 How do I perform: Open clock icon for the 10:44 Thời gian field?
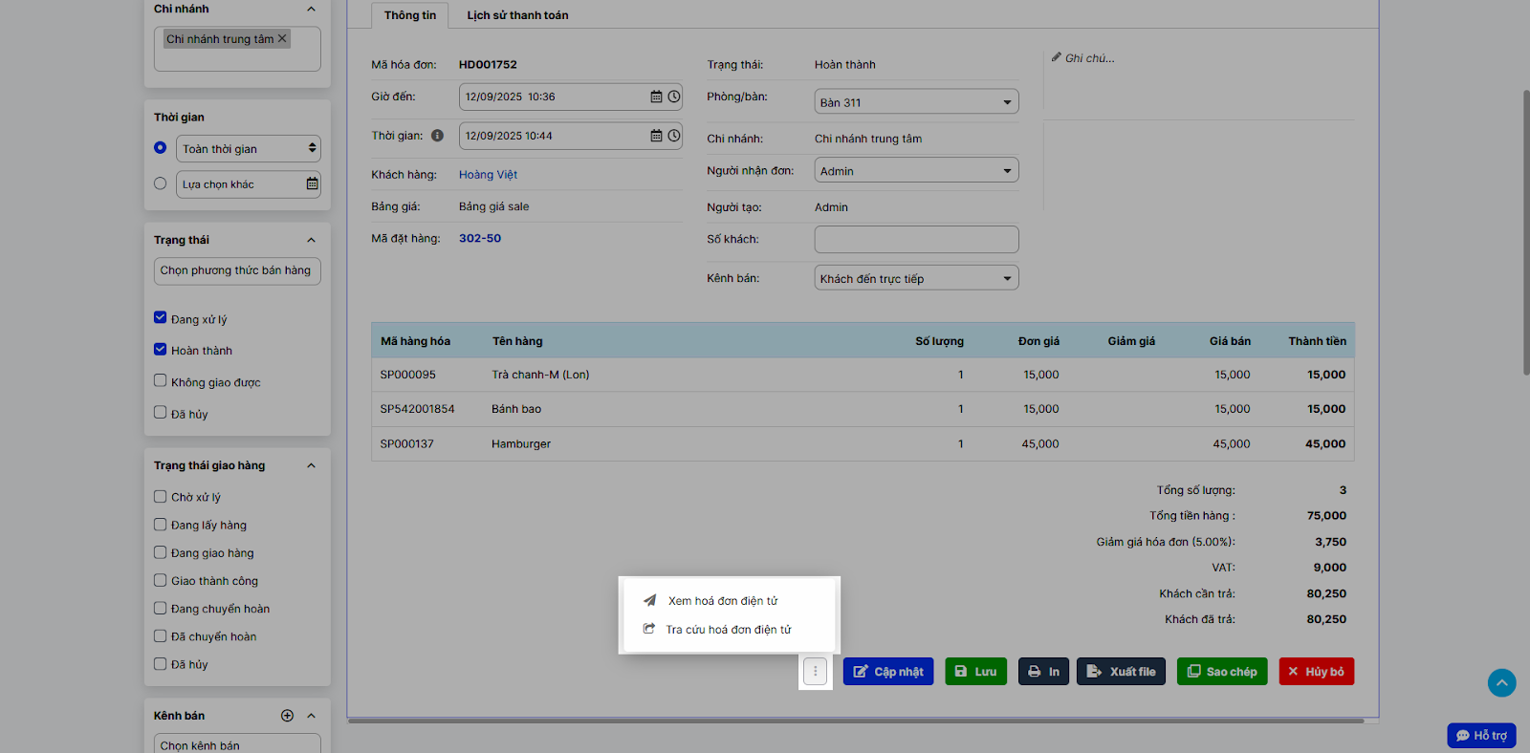[x=674, y=136]
